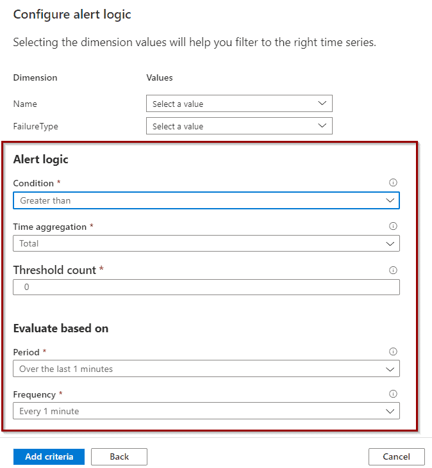Click the Time aggregation info icon
The image size is (432, 468).
click(393, 226)
